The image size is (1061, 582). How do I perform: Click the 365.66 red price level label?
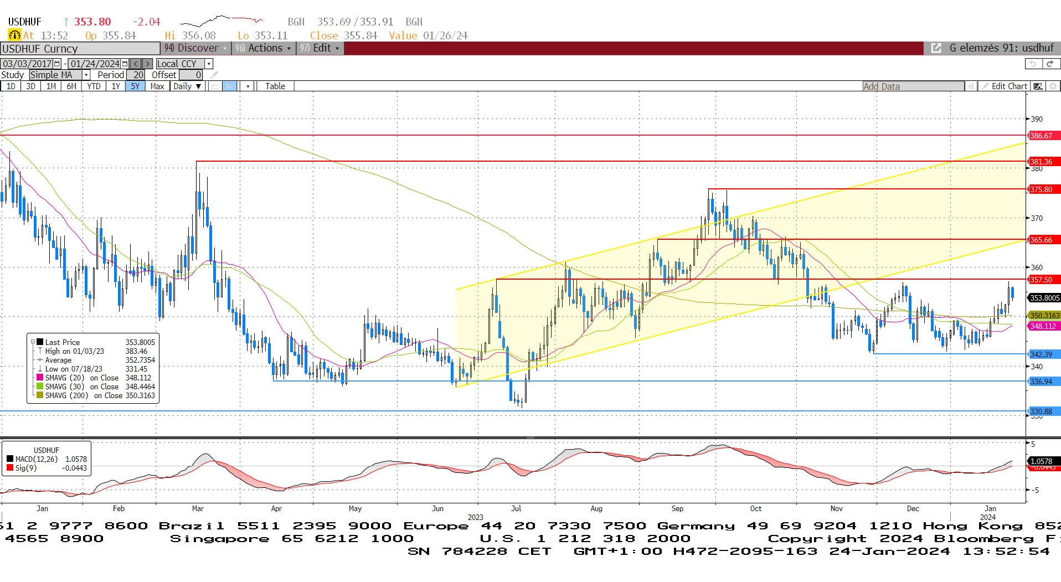pyautogui.click(x=1044, y=240)
